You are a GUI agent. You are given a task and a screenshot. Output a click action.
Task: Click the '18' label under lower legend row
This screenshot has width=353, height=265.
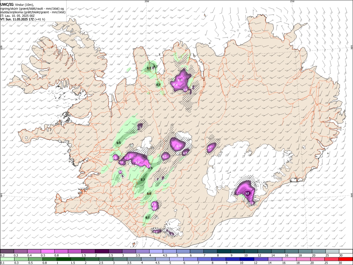pos(298,263)
